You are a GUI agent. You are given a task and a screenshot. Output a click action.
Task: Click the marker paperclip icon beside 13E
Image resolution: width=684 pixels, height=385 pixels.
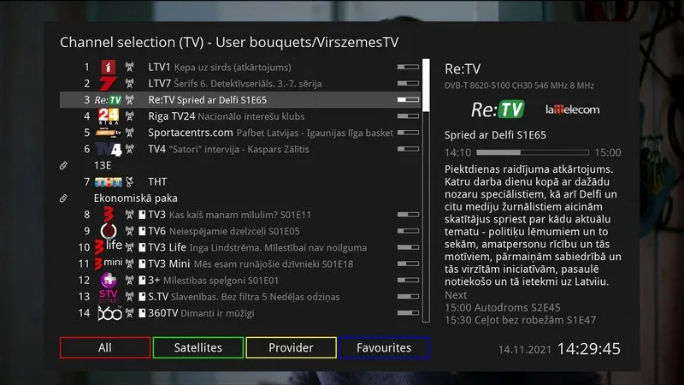coord(63,165)
